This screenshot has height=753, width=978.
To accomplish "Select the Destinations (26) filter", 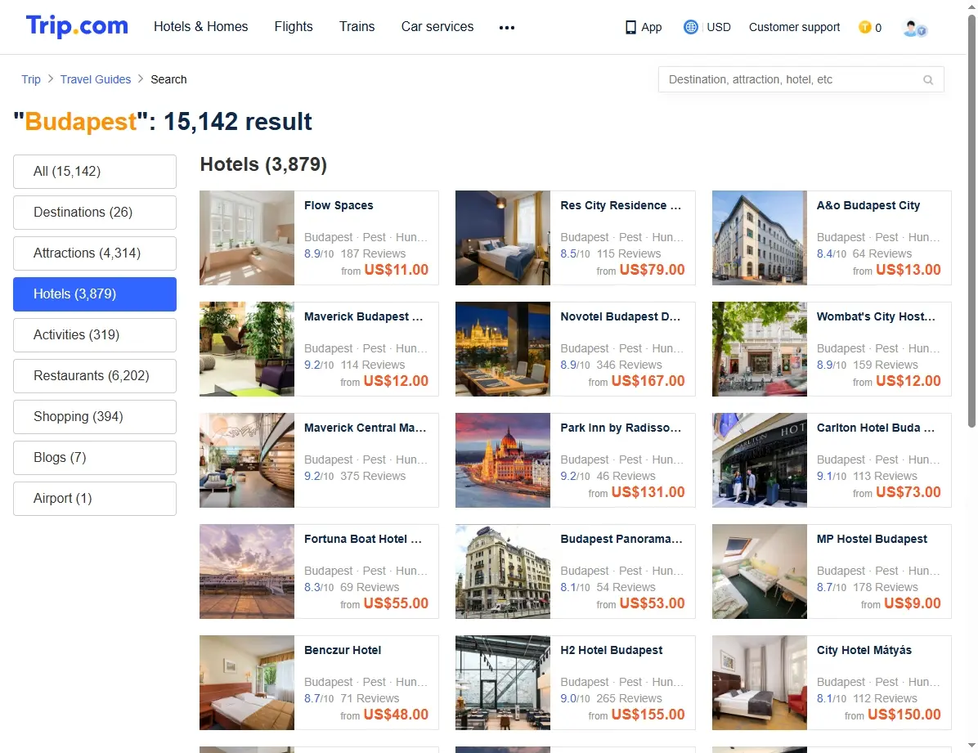I will tap(95, 212).
